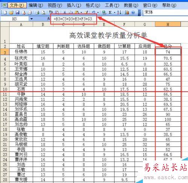Viewport: 188px width, 183px height.
Task: Click the 判断题 header cell
Action: [x=63, y=46]
